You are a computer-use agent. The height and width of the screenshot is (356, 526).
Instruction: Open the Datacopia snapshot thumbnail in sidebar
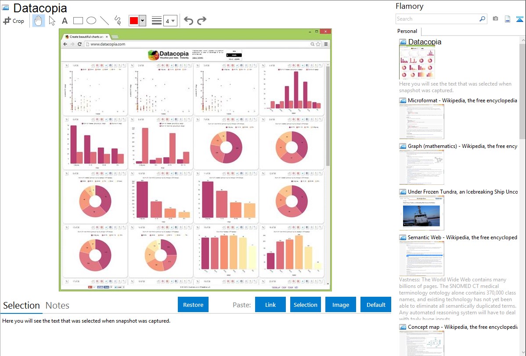(x=417, y=62)
